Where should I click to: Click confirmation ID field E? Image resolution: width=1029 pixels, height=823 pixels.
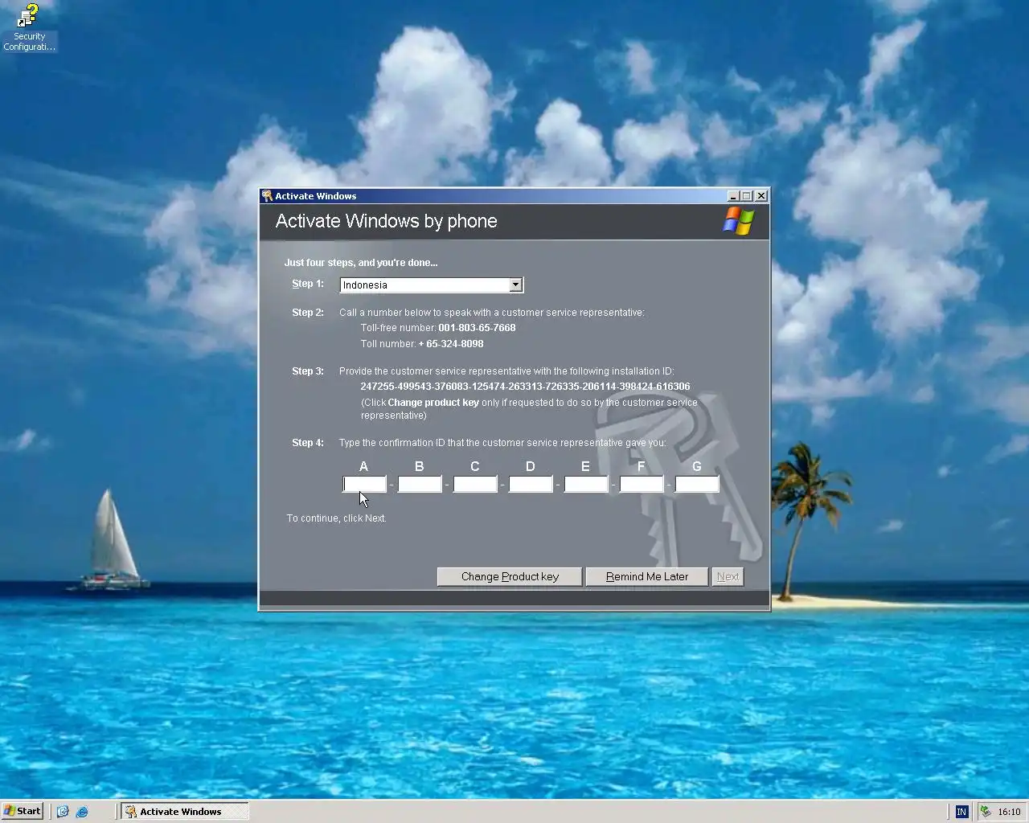587,484
